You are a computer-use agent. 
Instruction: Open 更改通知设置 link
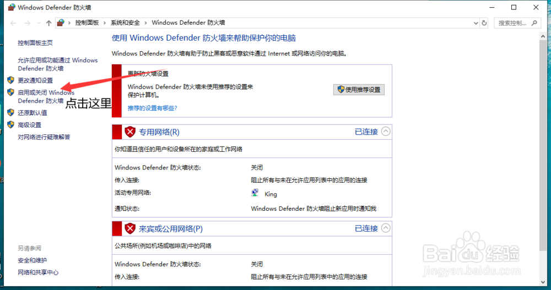point(35,80)
